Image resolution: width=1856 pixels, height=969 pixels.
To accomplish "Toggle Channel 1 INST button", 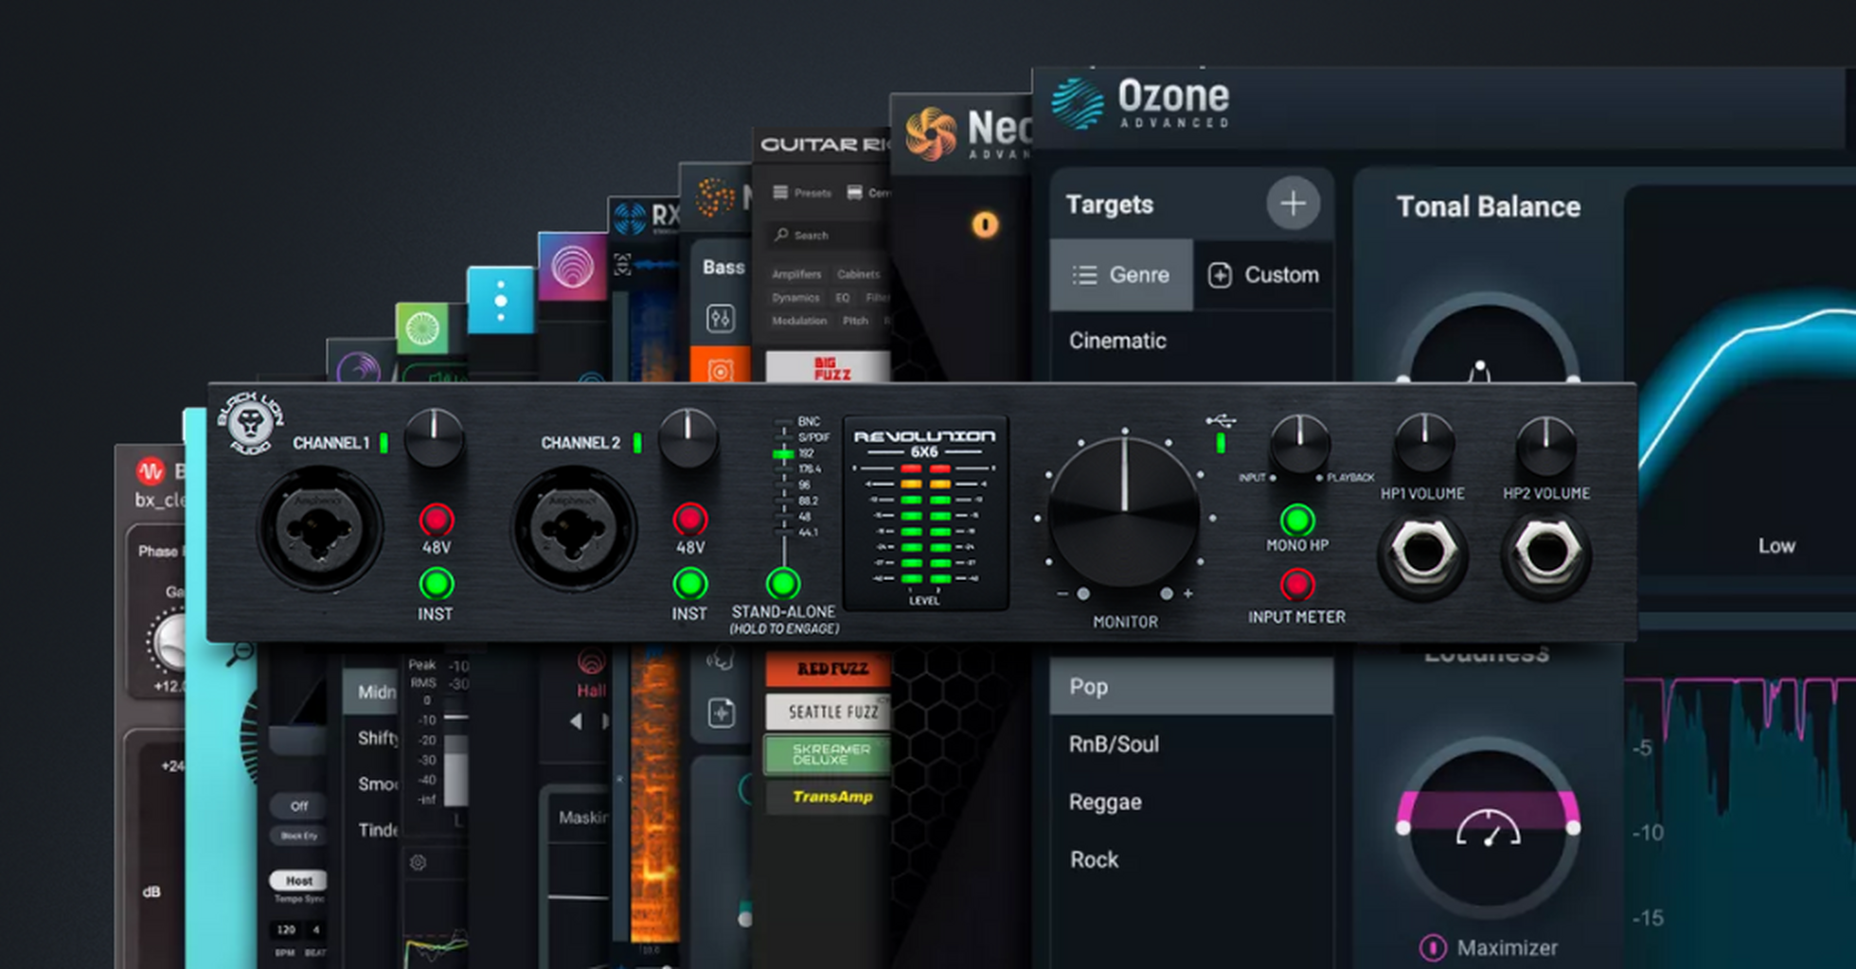I will tap(437, 584).
